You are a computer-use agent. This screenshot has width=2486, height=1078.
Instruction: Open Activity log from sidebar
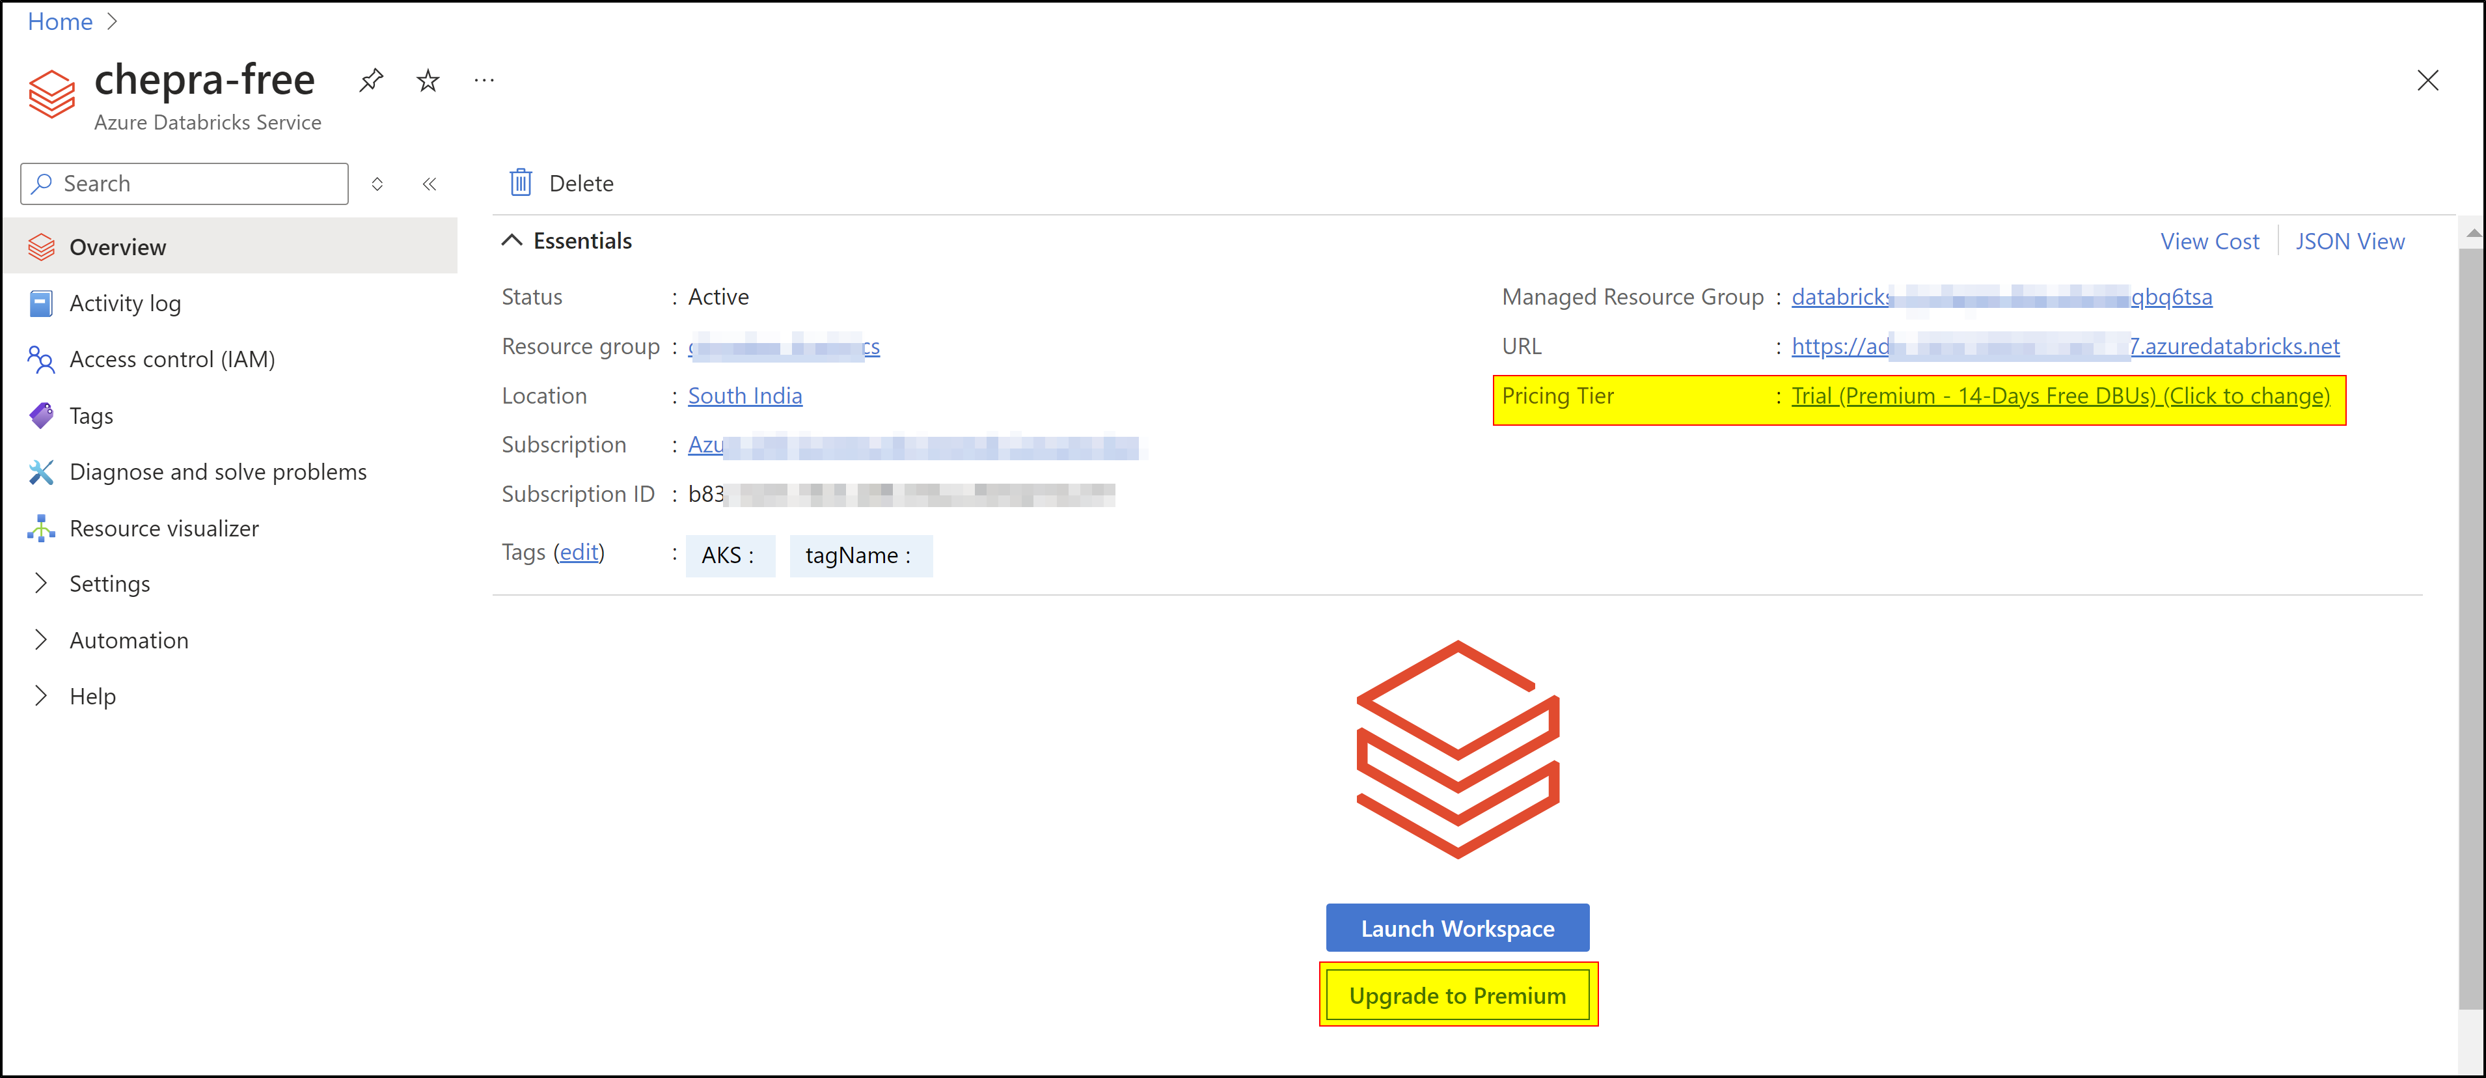click(x=126, y=303)
